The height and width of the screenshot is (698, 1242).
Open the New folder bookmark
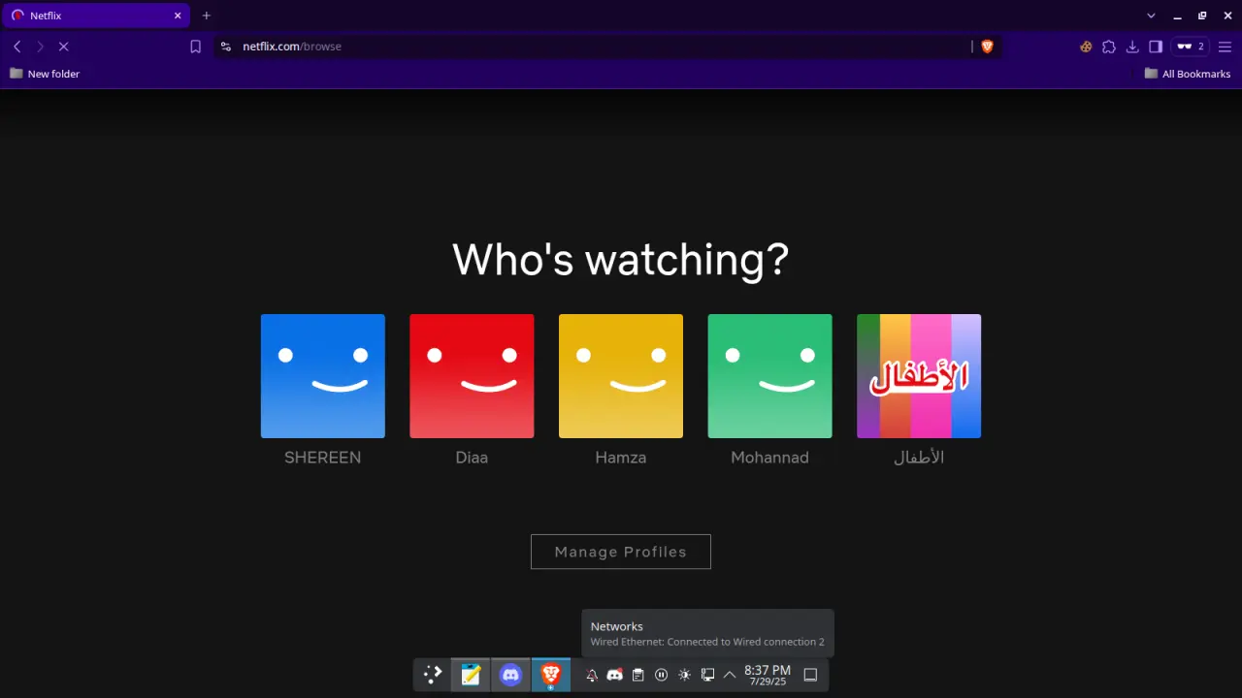(45, 74)
